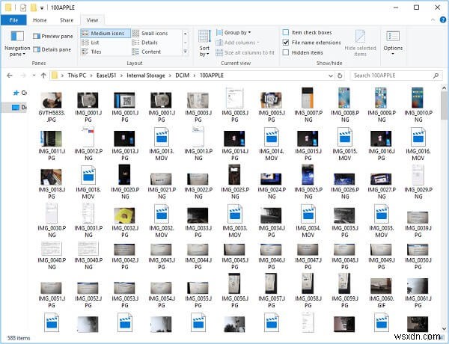The image size is (449, 344).
Task: Click Size all columns to fit
Action: tap(245, 52)
